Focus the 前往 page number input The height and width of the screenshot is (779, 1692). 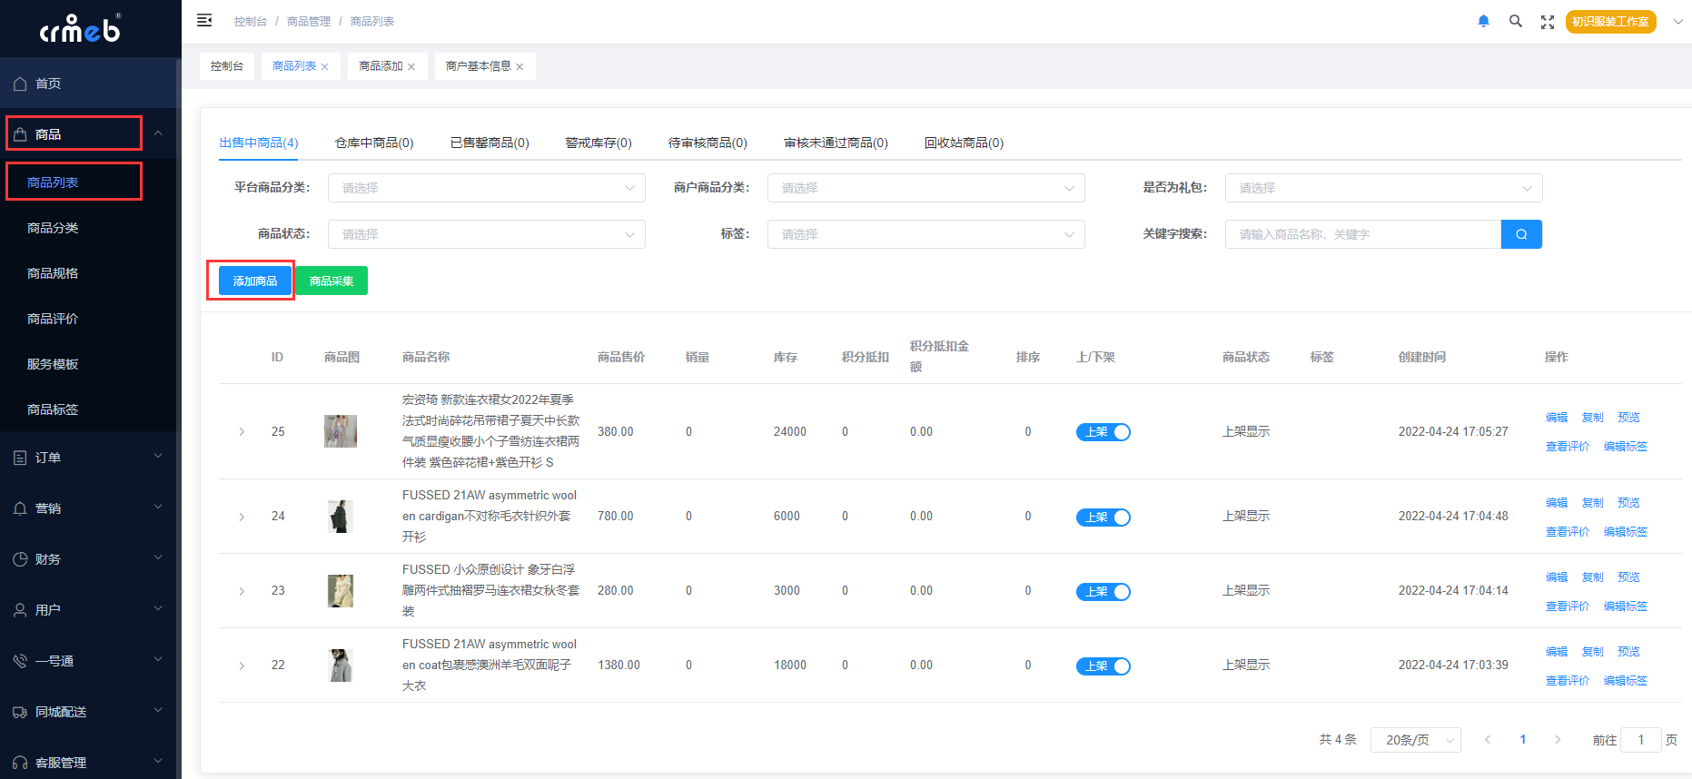pos(1641,740)
